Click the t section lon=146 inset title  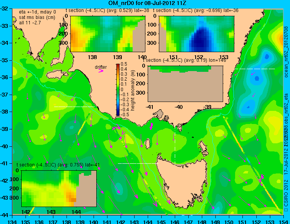pyautogui.click(x=184, y=60)
